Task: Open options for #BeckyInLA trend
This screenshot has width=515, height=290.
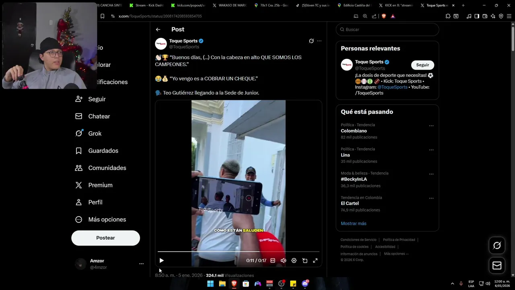Action: [x=431, y=174]
